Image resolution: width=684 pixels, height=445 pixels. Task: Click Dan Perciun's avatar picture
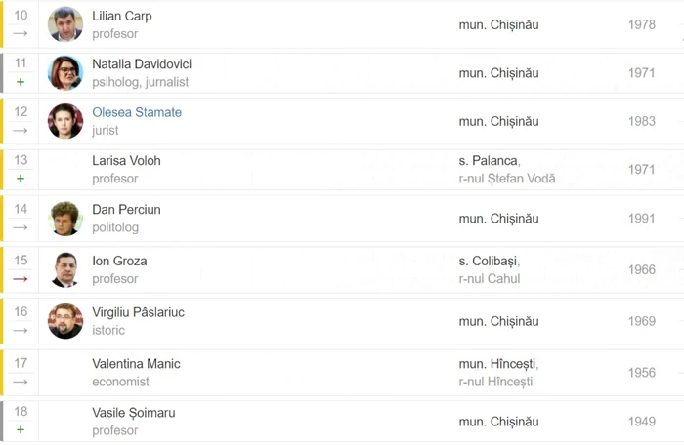click(x=65, y=219)
